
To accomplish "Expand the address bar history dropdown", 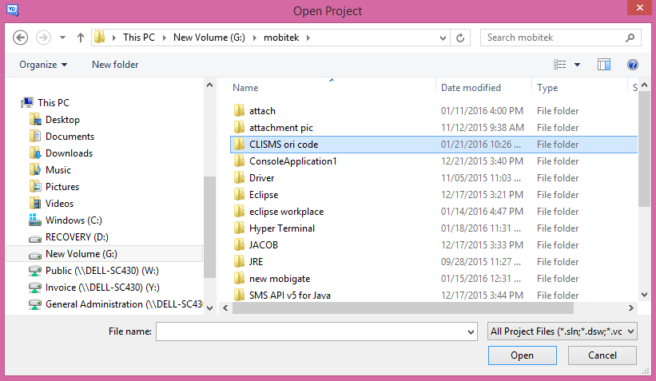I will pyautogui.click(x=443, y=38).
